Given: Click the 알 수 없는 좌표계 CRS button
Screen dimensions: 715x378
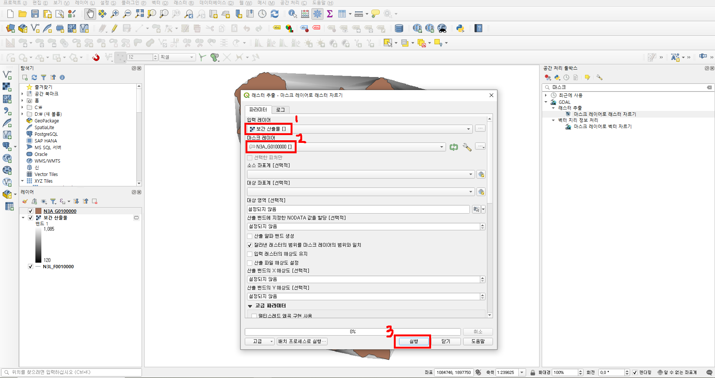Looking at the screenshot, I should pos(677,372).
